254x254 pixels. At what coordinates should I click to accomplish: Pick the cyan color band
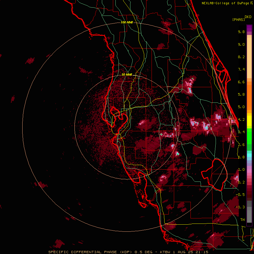(249, 155)
